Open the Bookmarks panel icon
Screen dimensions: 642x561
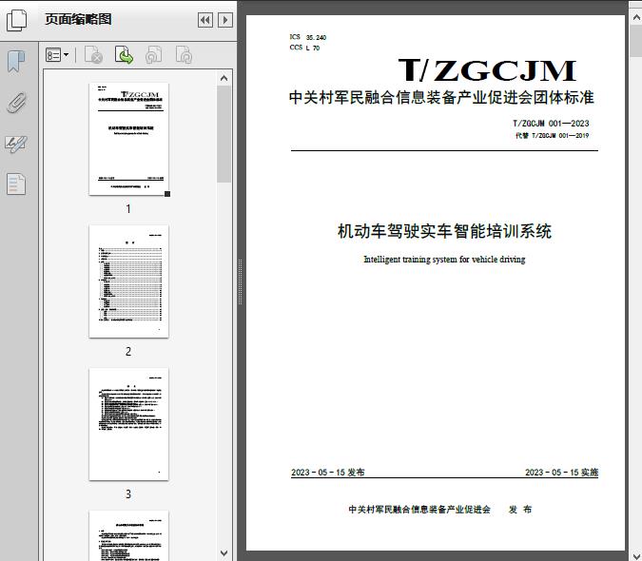[x=16, y=62]
